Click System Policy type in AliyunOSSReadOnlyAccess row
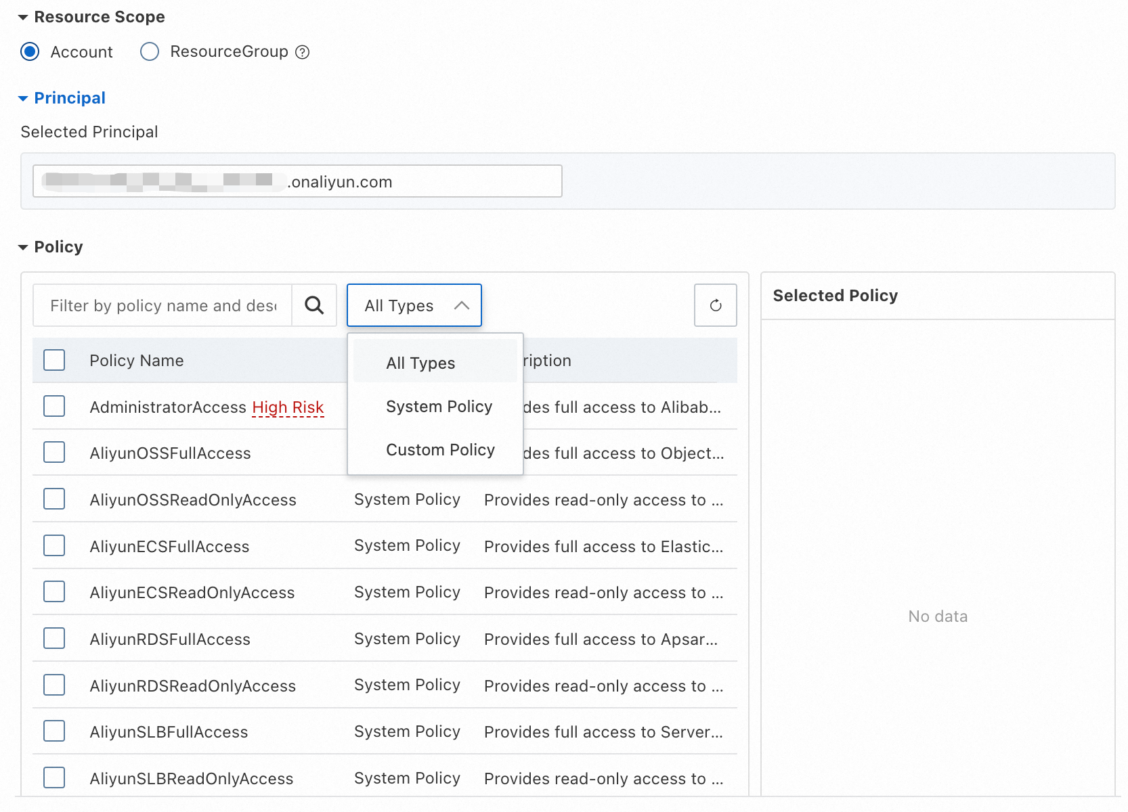 click(x=407, y=499)
